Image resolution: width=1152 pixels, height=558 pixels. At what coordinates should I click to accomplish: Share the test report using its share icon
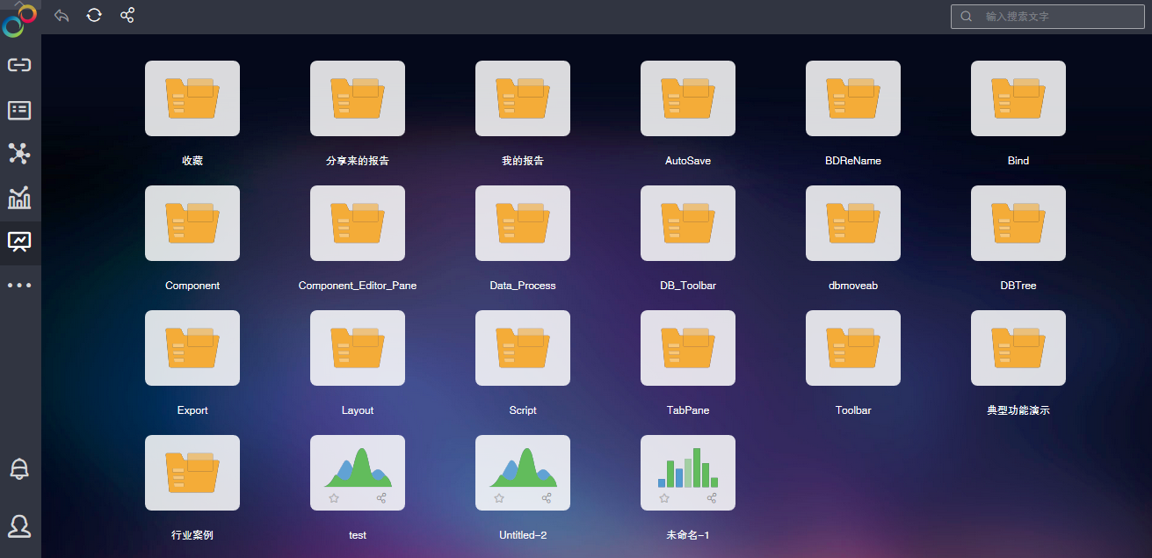pos(381,498)
